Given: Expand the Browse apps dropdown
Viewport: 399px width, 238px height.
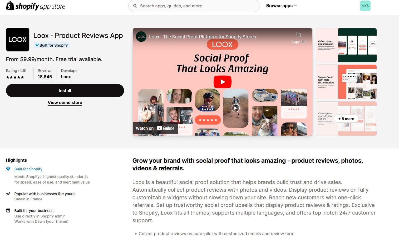Looking at the screenshot, I should click(x=282, y=6).
